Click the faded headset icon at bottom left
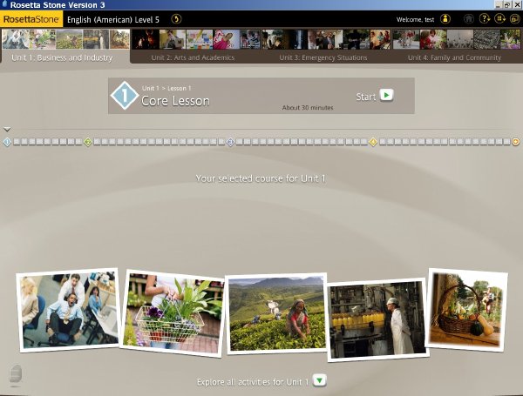The width and height of the screenshot is (523, 396). (x=16, y=375)
